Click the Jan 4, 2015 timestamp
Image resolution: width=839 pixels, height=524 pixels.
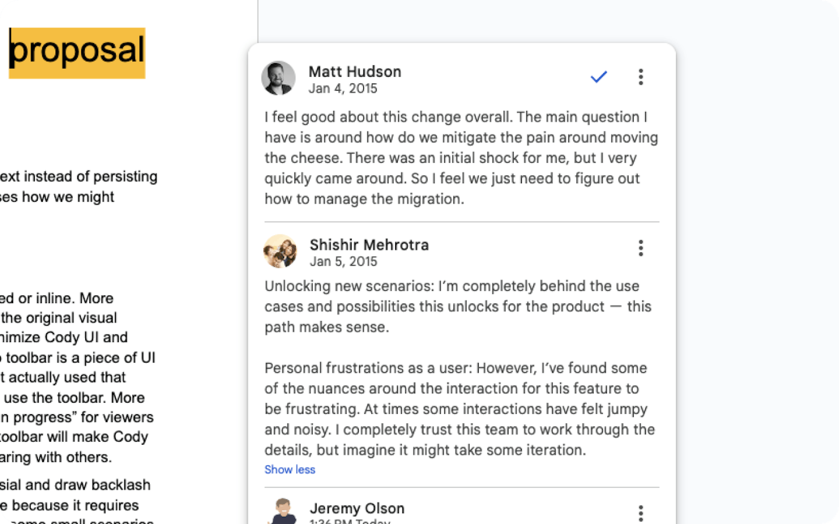click(x=343, y=89)
